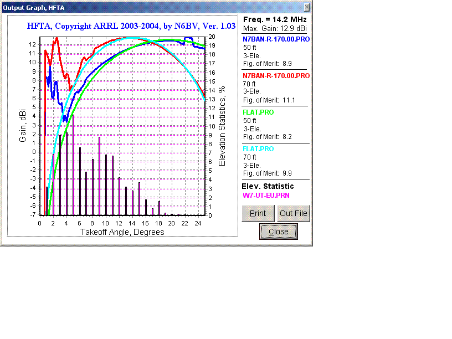Click the cyan FLAT.PRO legend label
Screen dimensions: 452x339
[x=258, y=149]
